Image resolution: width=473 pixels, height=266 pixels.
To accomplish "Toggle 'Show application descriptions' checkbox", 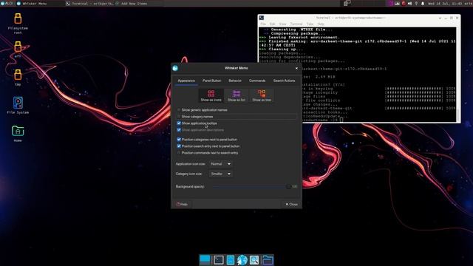I will tap(179, 130).
